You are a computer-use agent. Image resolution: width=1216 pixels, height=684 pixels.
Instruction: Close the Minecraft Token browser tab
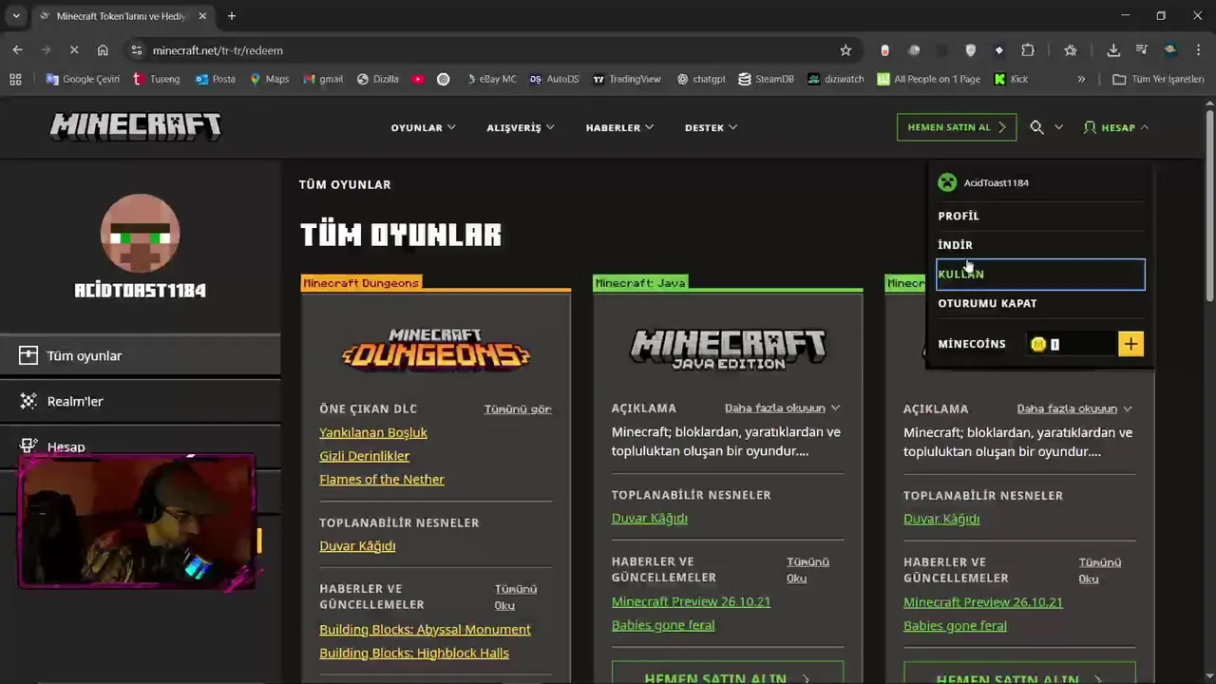[202, 16]
